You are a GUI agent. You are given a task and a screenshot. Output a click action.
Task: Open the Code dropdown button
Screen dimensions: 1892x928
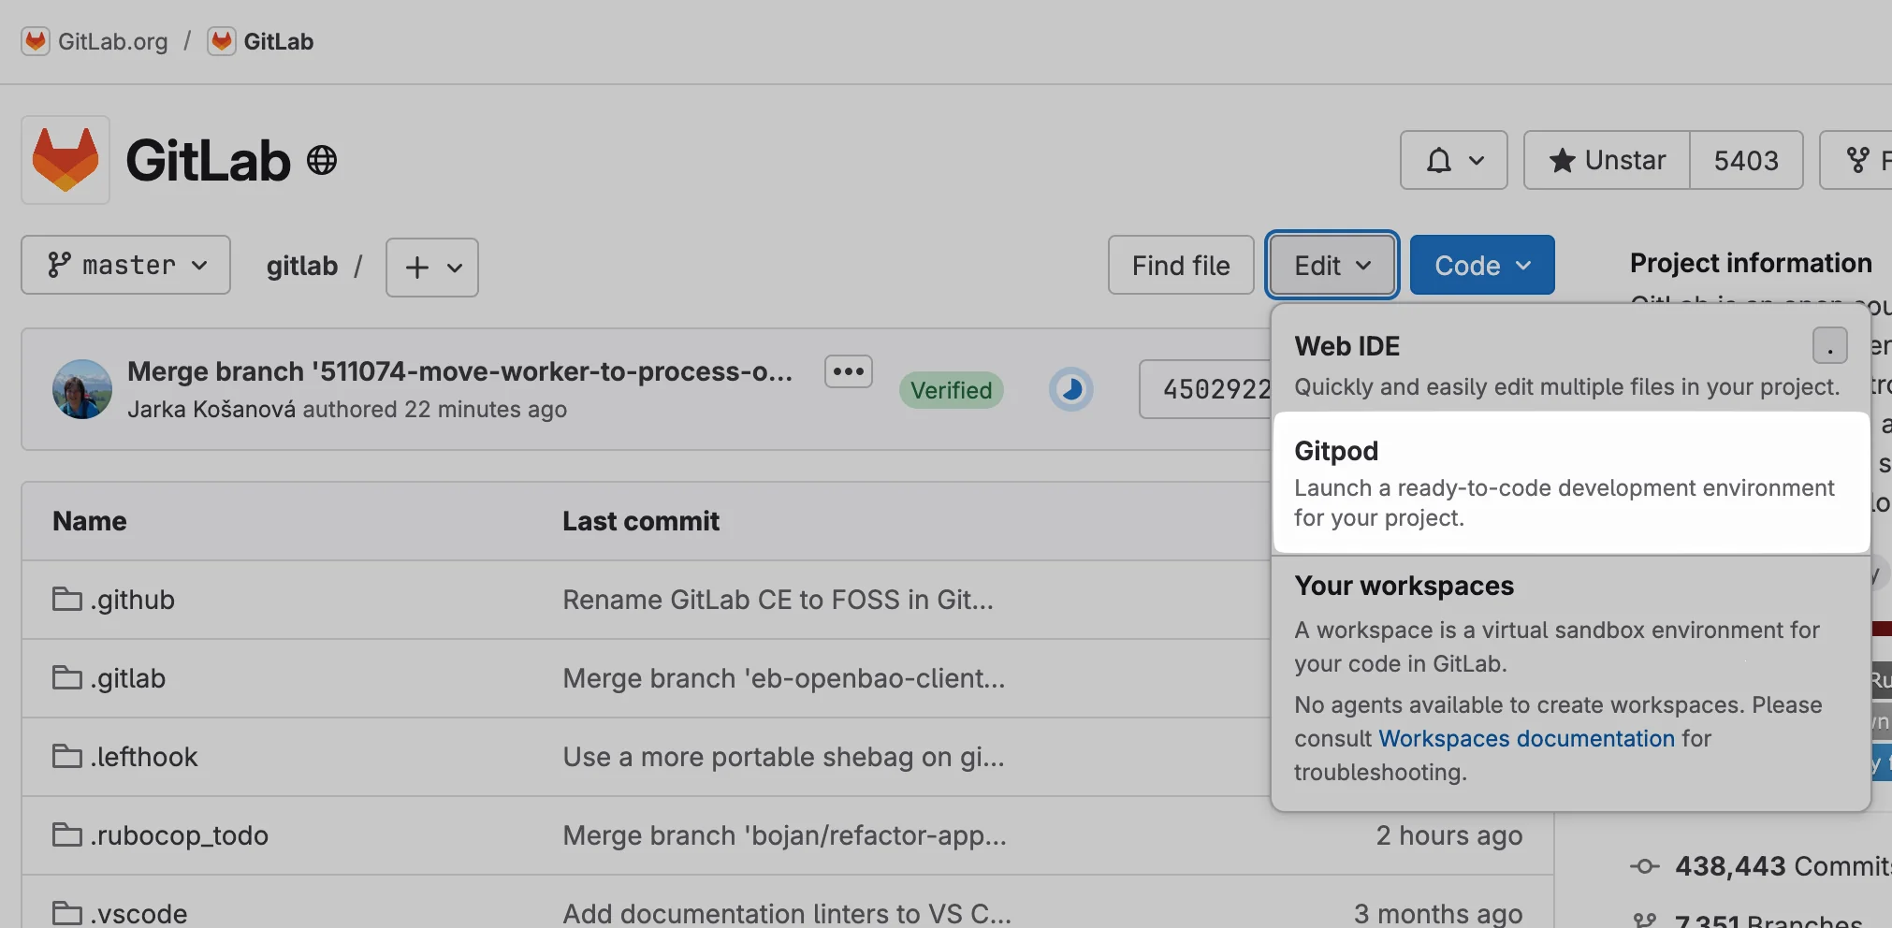[1482, 266]
